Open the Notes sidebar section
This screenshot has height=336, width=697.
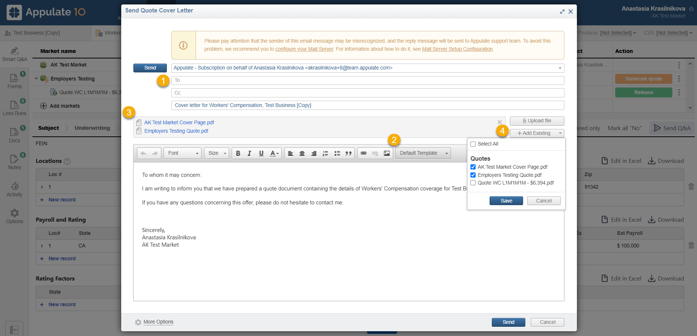click(x=15, y=162)
